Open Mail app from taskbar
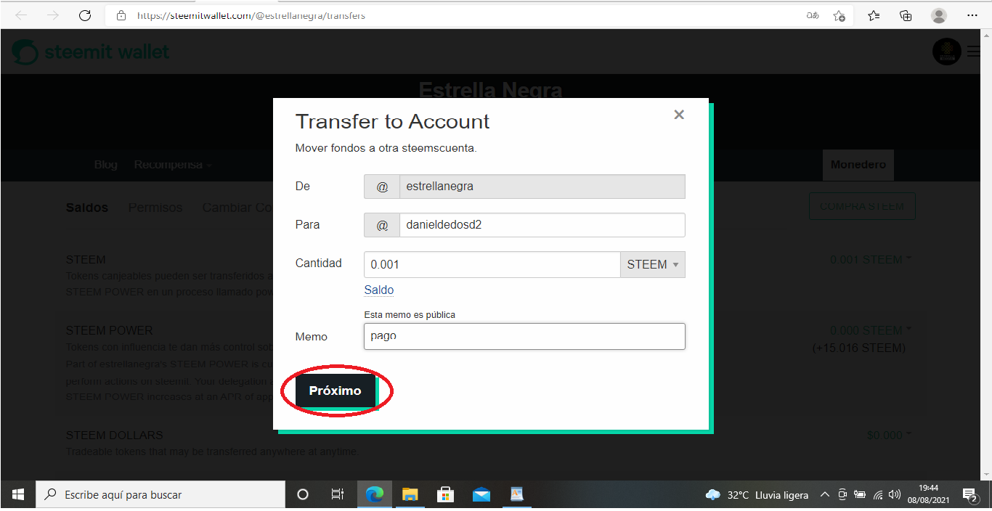This screenshot has height=511, width=992. point(481,494)
